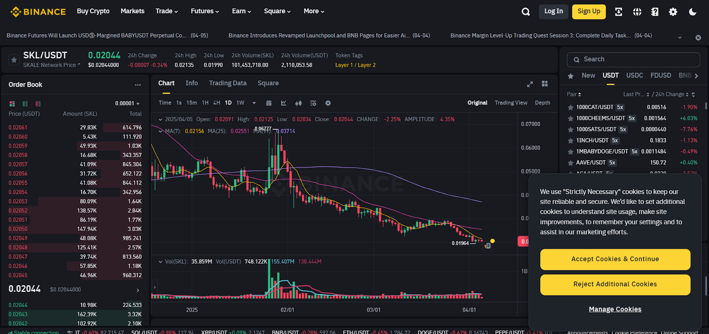Open the More dropdown menu
The height and width of the screenshot is (334, 709).
tap(314, 11)
